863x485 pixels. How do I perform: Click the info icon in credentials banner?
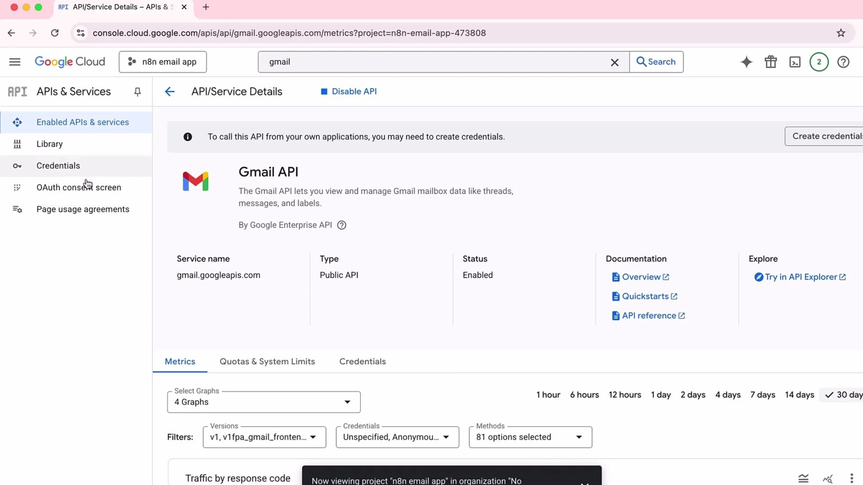(188, 137)
